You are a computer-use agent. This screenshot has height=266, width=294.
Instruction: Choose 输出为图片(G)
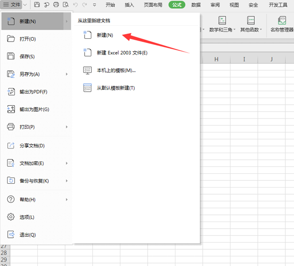36,110
